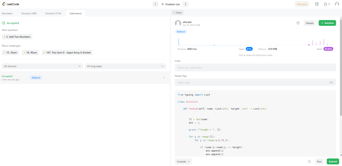Viewport: 342px width, 166px height.
Task: Click the debug icon next to Run
Action: [x=309, y=161]
